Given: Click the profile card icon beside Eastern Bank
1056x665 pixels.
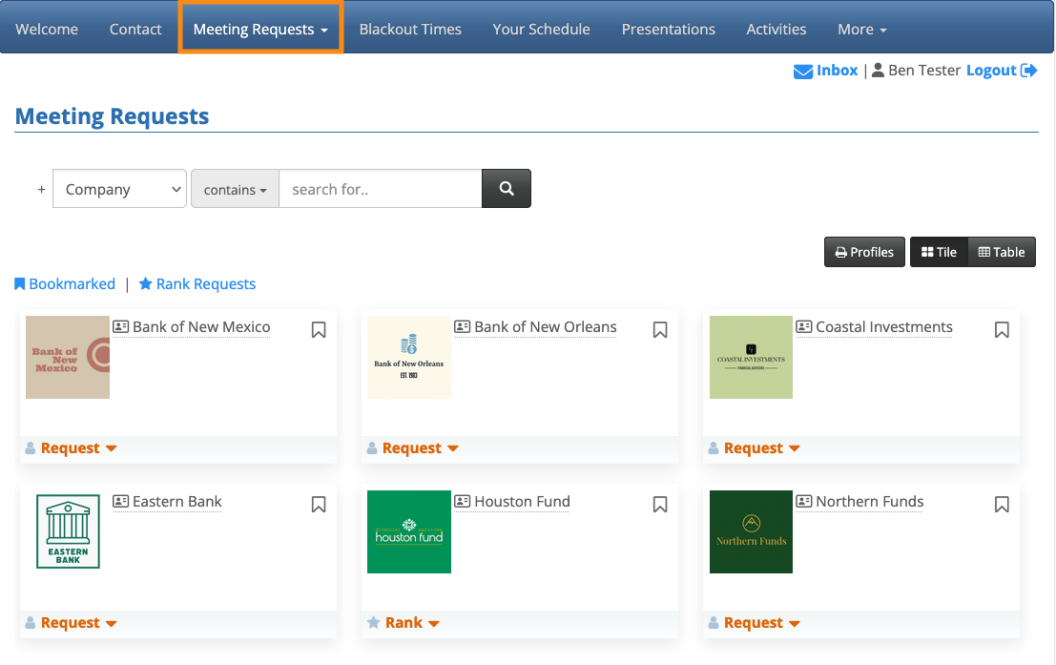Looking at the screenshot, I should pyautogui.click(x=121, y=502).
